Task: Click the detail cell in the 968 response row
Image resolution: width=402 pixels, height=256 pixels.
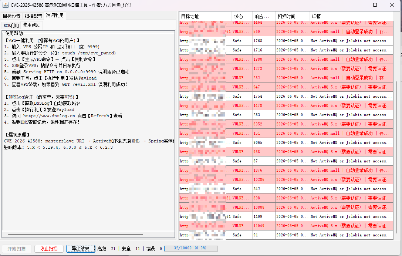Action: (x=351, y=152)
